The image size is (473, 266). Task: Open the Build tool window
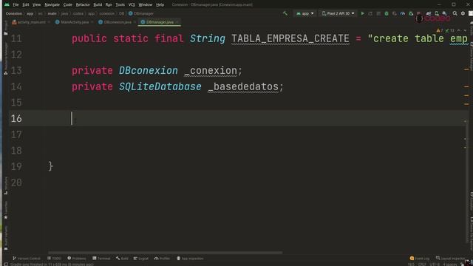click(x=122, y=259)
